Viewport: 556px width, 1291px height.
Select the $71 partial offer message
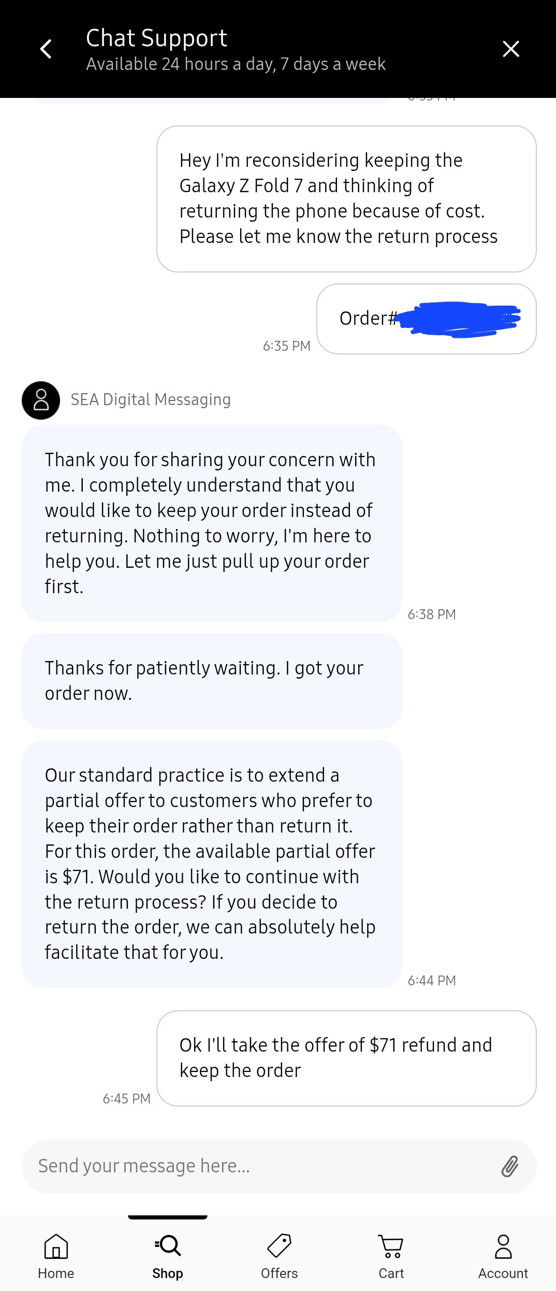212,864
